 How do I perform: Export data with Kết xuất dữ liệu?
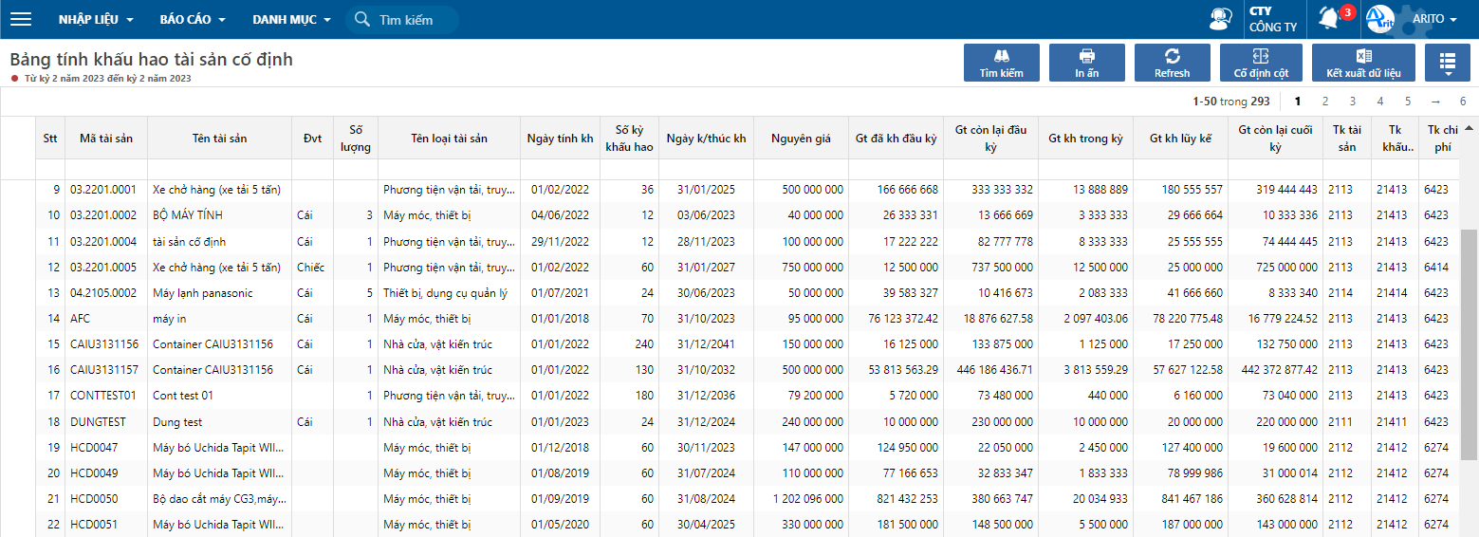tap(1363, 63)
